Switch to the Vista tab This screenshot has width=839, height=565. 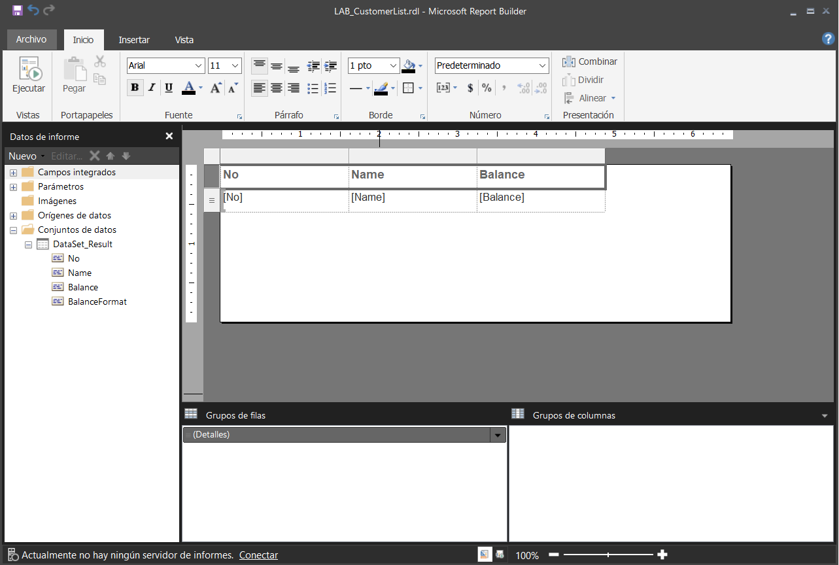(184, 40)
